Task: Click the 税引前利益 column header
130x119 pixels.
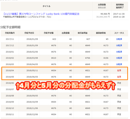Action: click(83, 33)
